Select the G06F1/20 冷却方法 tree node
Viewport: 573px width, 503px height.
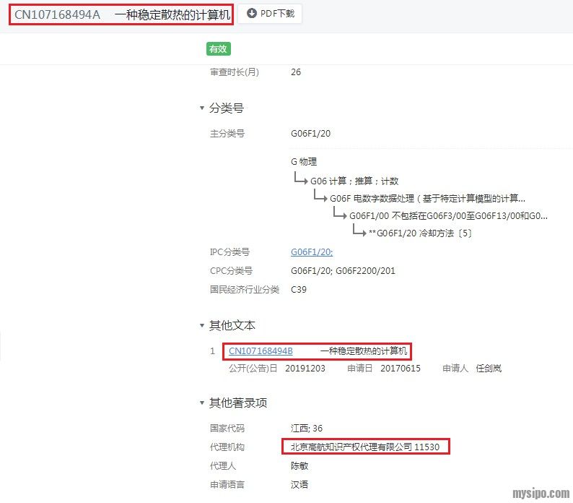tap(420, 233)
